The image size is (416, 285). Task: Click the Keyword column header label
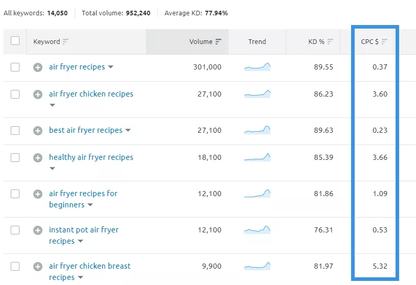click(x=47, y=42)
